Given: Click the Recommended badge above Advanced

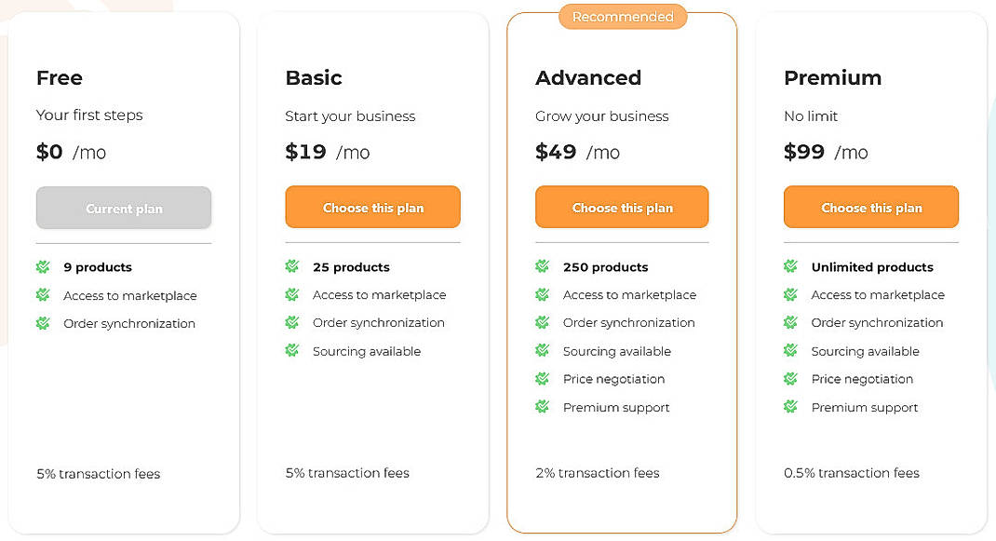Looking at the screenshot, I should pos(622,16).
